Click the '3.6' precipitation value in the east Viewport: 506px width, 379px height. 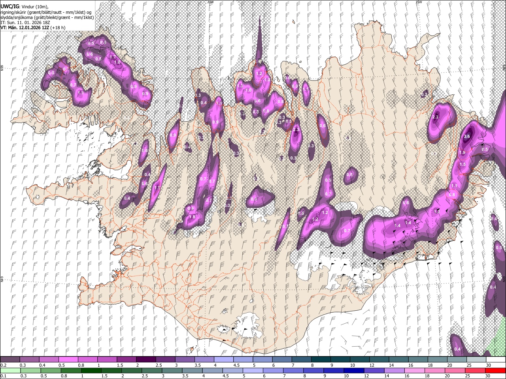click(x=467, y=137)
